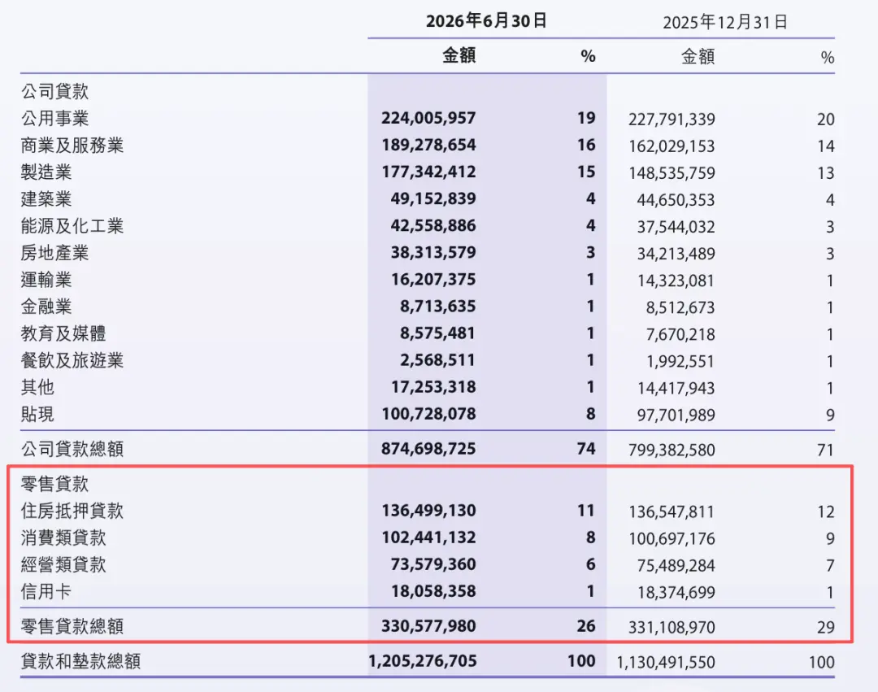This screenshot has height=692, width=878.
Task: Select the grand total 1,130,491,550
Action: pyautogui.click(x=666, y=663)
